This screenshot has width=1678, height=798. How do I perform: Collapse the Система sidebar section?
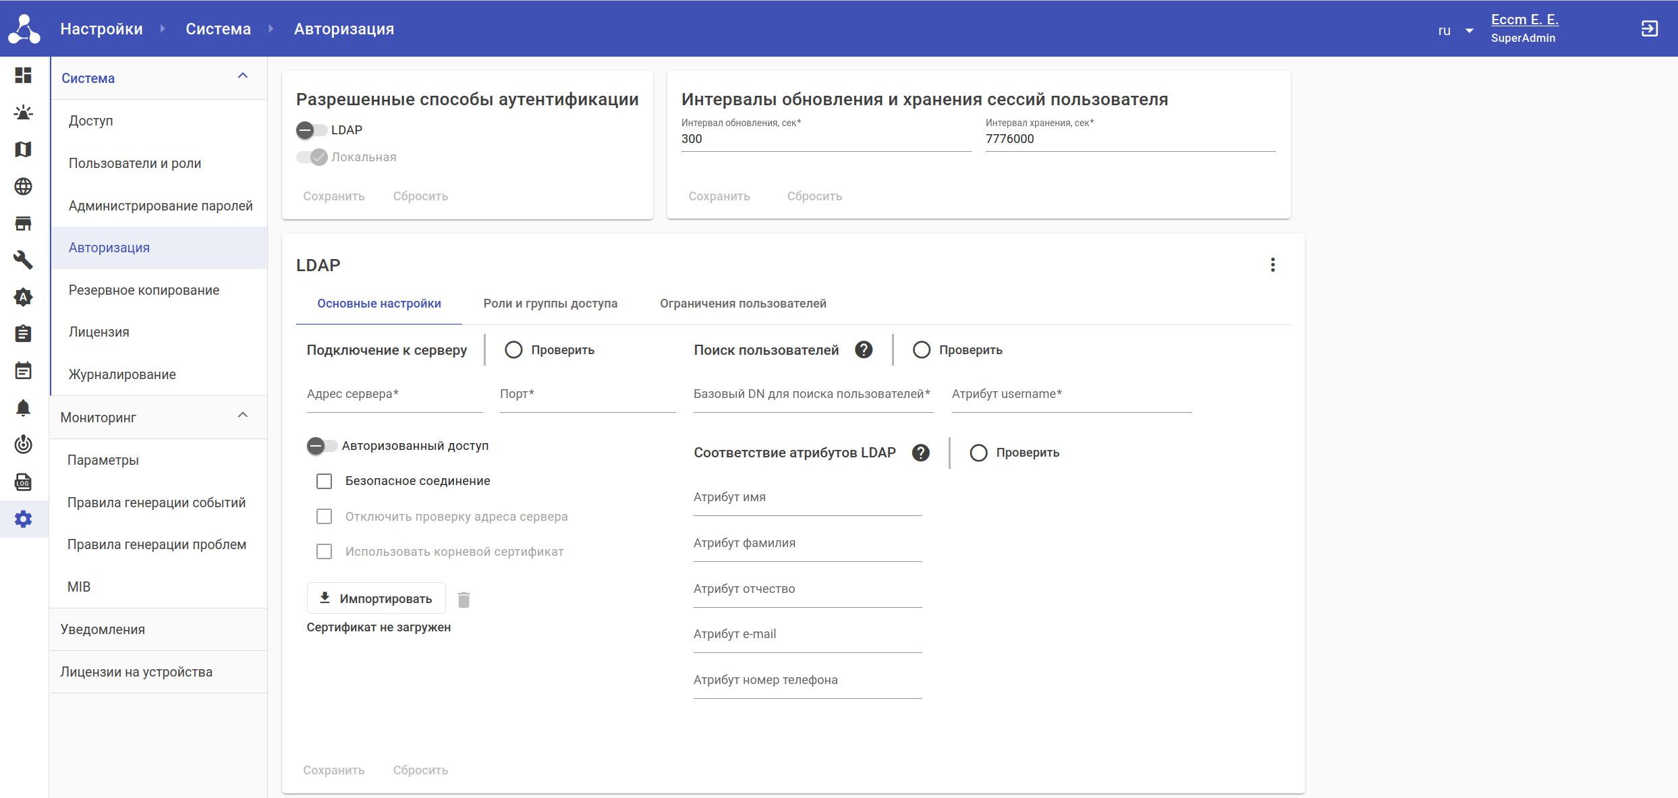point(243,76)
